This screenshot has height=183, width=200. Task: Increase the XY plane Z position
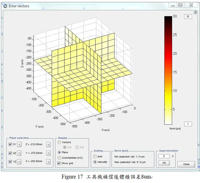tap(48, 145)
